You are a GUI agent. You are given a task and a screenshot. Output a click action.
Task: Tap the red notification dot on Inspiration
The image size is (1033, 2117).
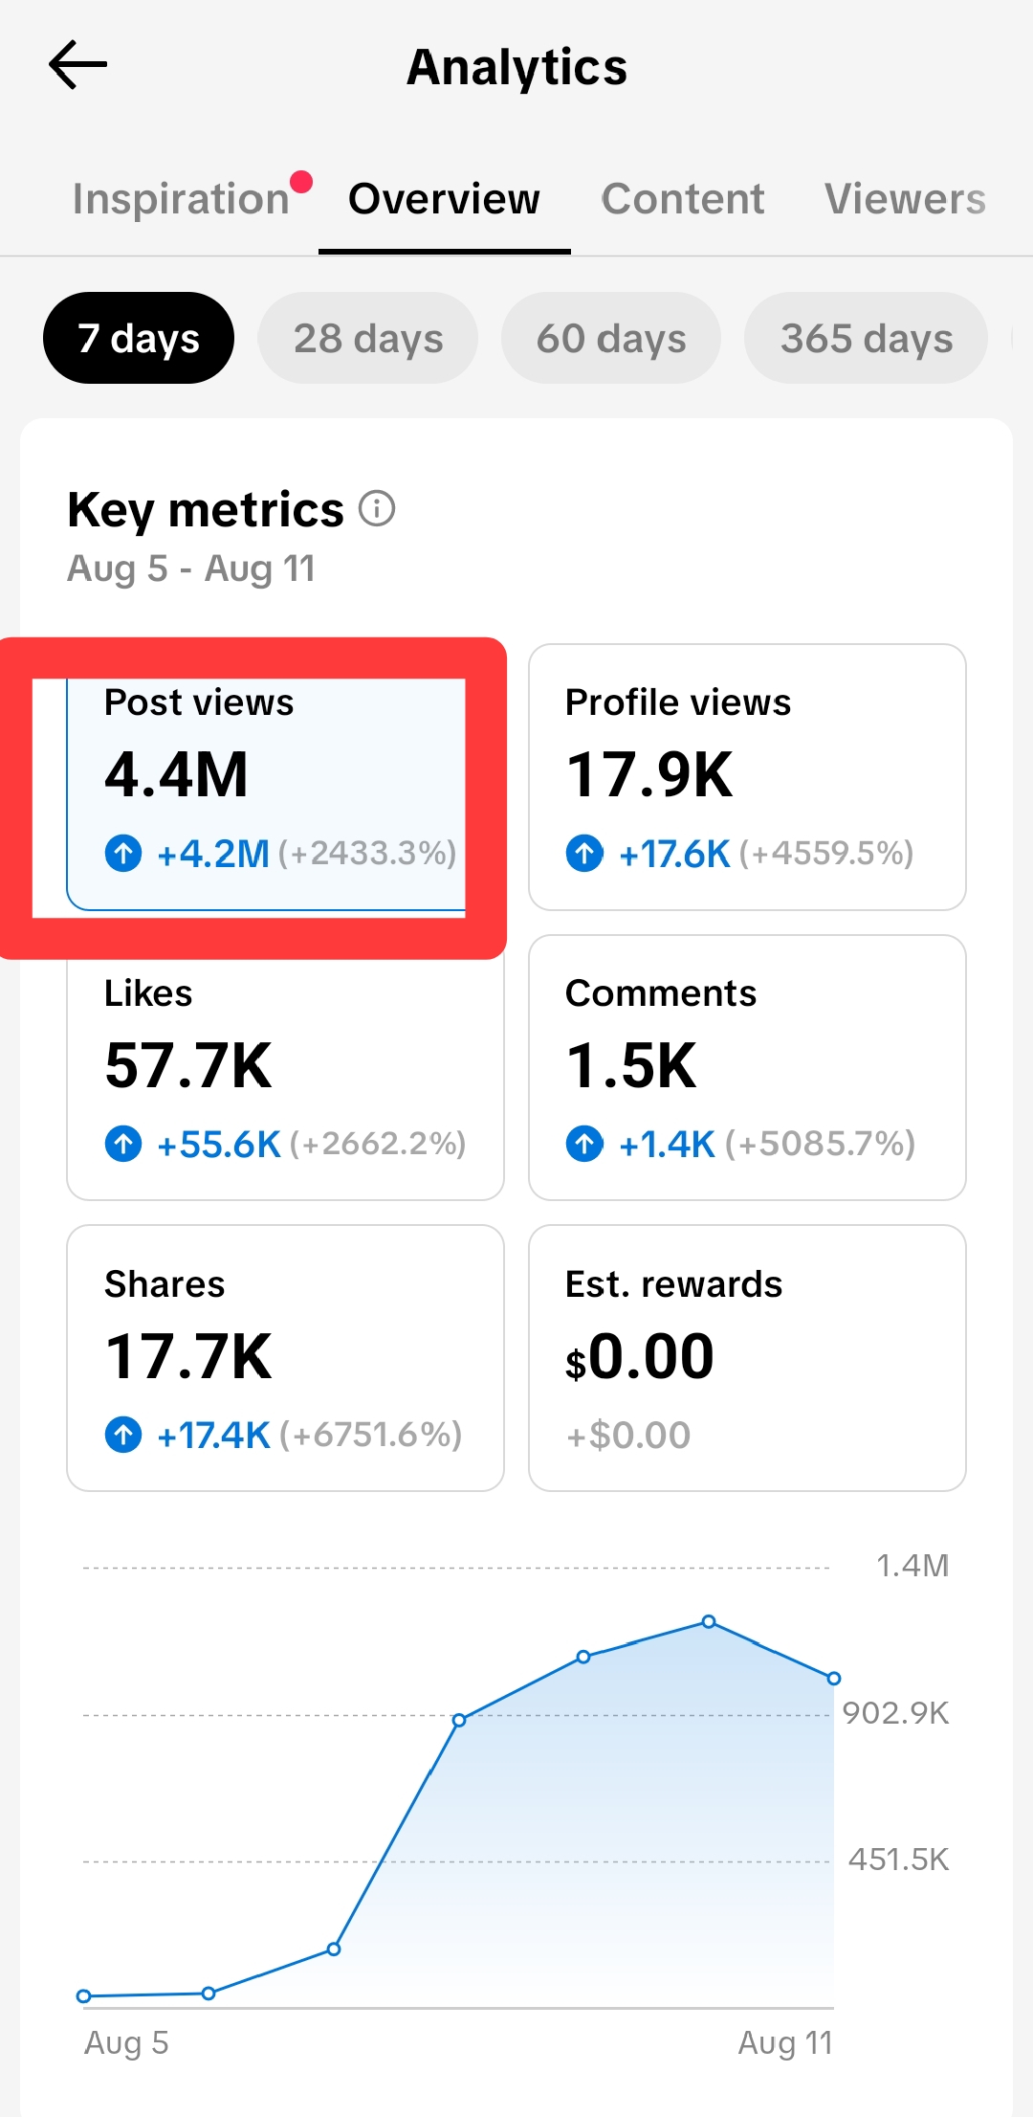(301, 181)
